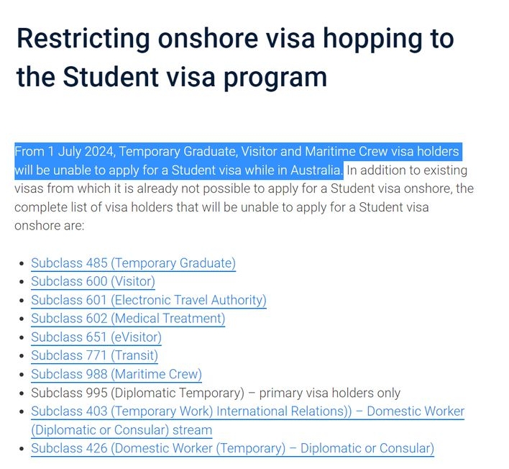The width and height of the screenshot is (509, 469).
Task: Open the Subclass 426 Domestic Worker (Temporary) link
Action: click(232, 448)
